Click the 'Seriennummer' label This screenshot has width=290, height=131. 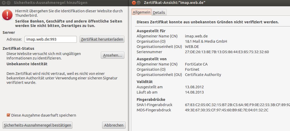coord(149,52)
